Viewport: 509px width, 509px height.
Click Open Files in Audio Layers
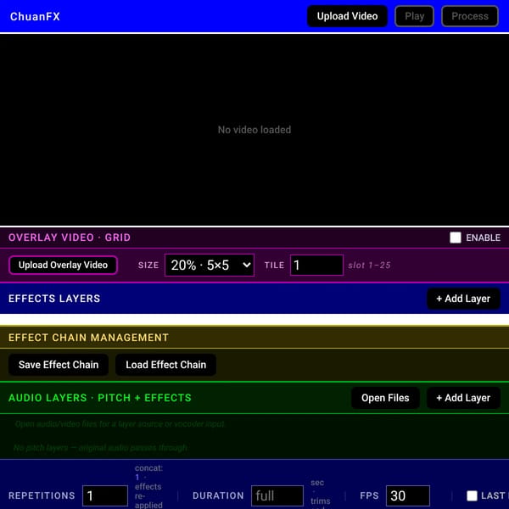tap(385, 398)
